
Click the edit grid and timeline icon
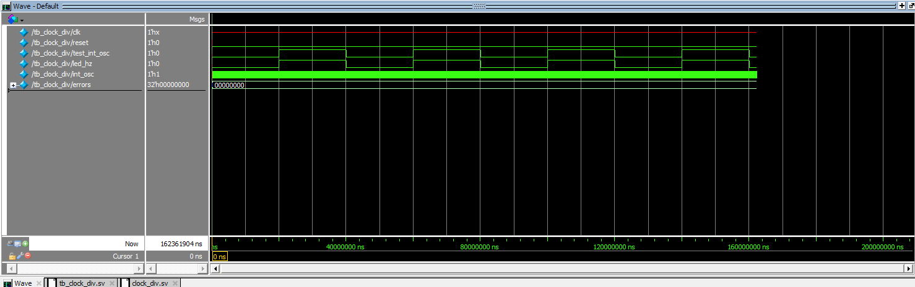18,244
